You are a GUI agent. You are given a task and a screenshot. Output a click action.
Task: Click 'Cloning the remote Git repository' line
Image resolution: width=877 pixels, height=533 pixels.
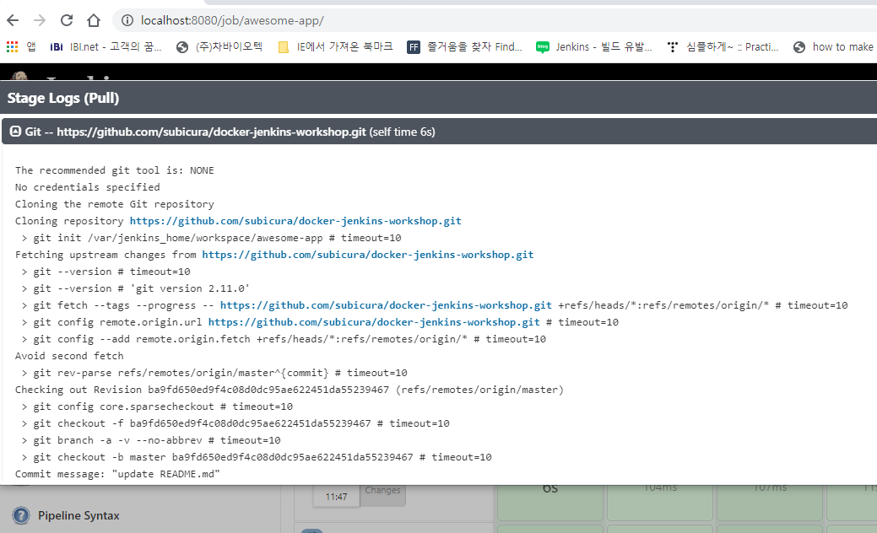click(x=114, y=204)
